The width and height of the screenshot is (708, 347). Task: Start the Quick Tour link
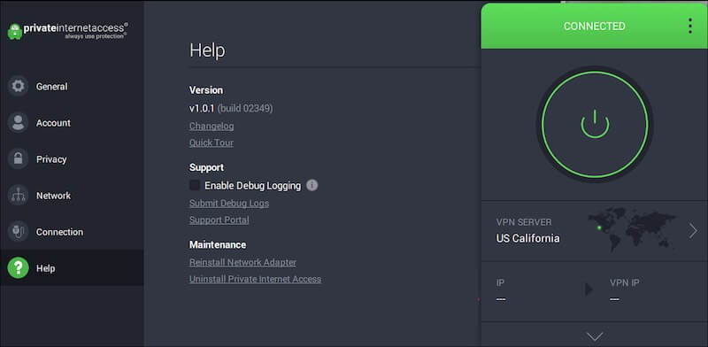pyautogui.click(x=212, y=143)
